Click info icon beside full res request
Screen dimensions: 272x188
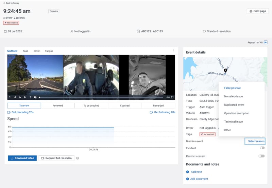coord(78,158)
